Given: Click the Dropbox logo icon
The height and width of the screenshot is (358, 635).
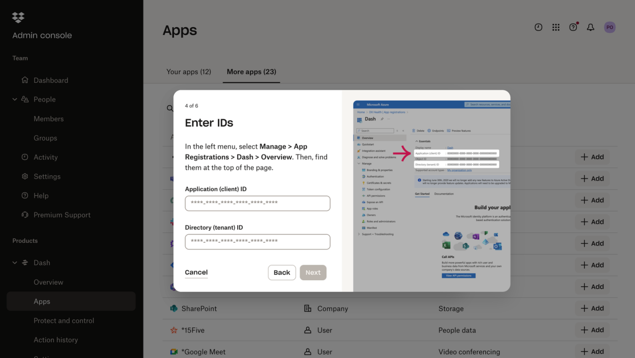Looking at the screenshot, I should tap(18, 17).
